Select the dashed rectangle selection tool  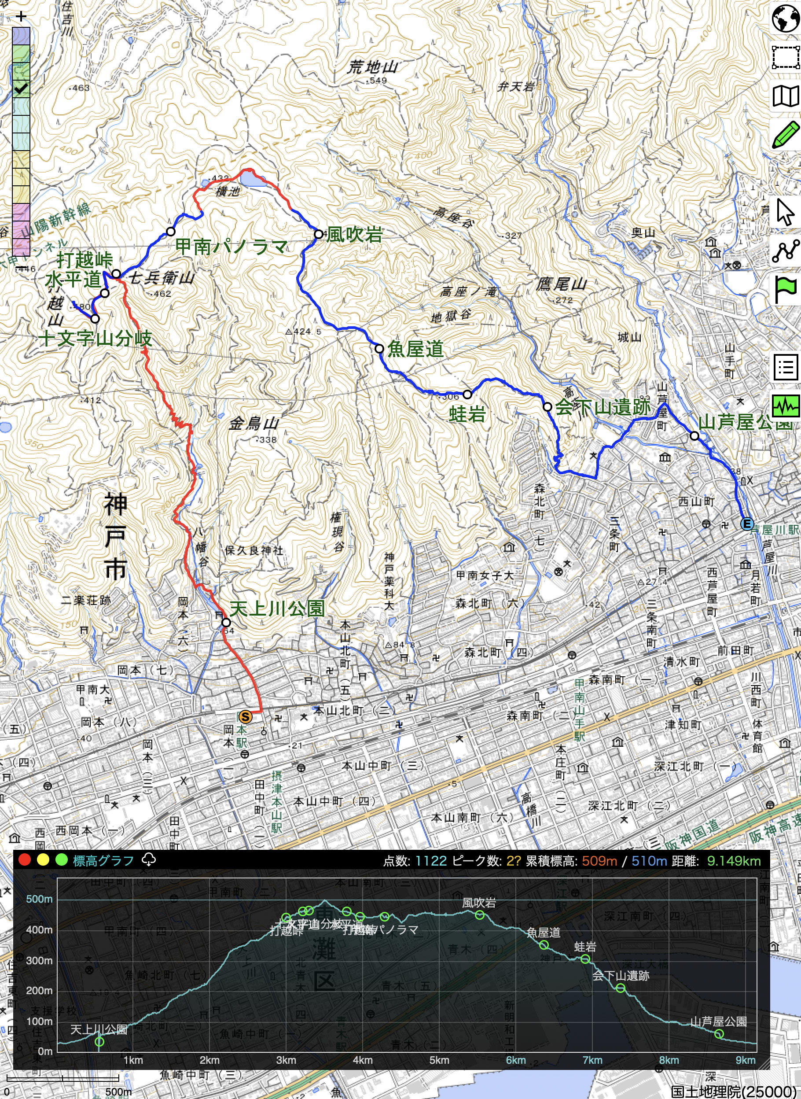click(786, 58)
